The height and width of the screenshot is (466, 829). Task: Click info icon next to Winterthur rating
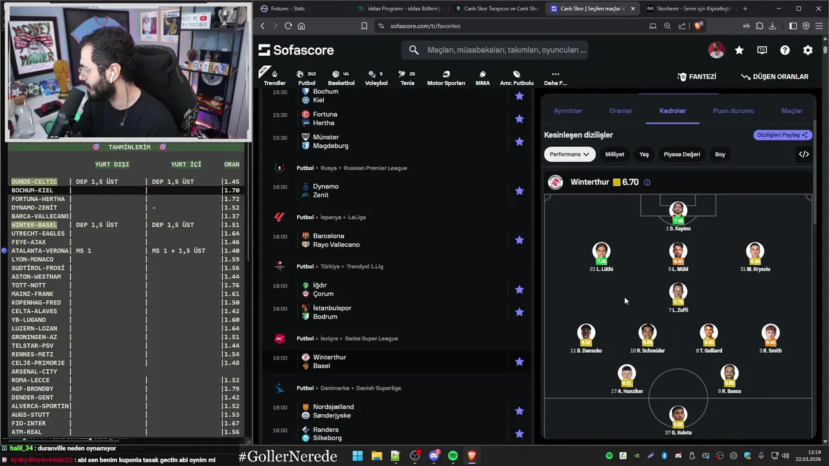click(x=647, y=183)
